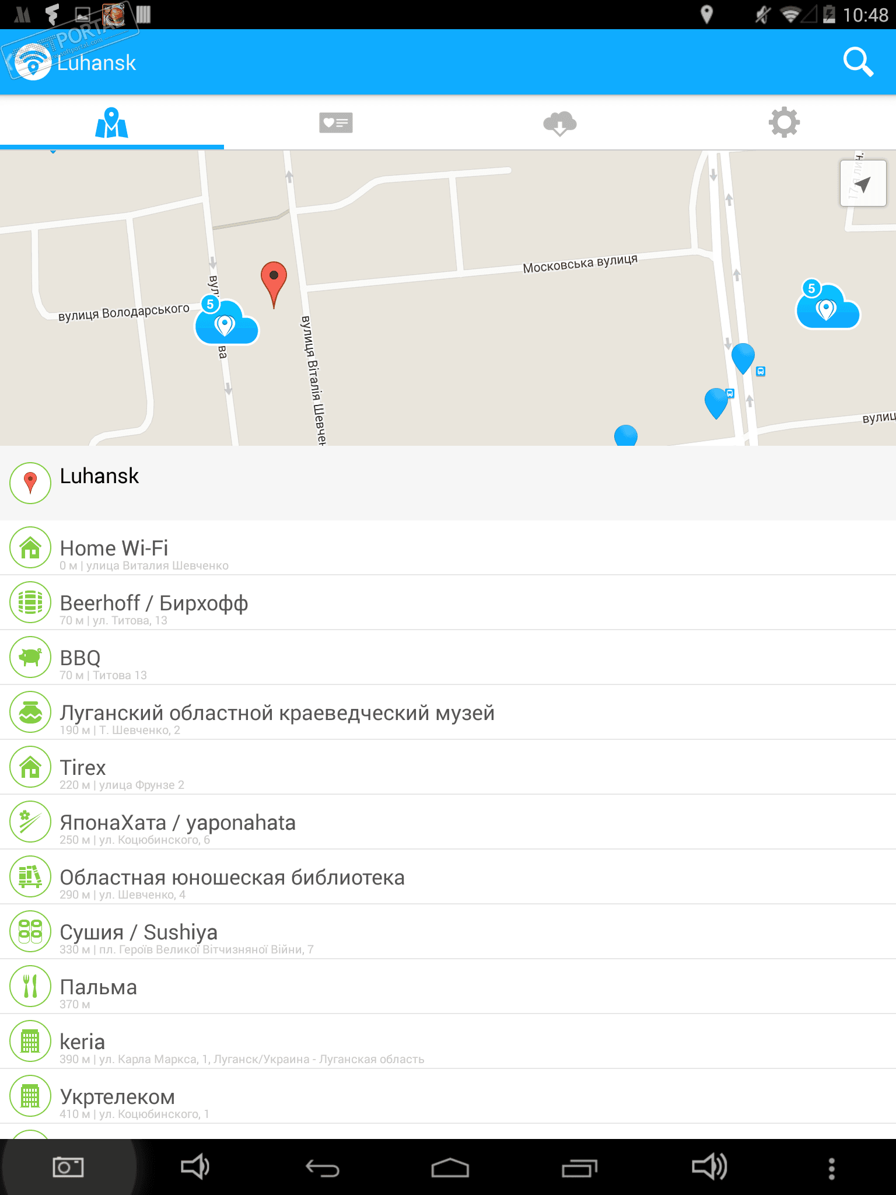Tap the hotspot cluster cloud near Володарського
The image size is (896, 1195).
[x=226, y=320]
